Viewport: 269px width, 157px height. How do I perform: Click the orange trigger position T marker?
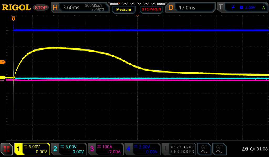click(x=13, y=18)
